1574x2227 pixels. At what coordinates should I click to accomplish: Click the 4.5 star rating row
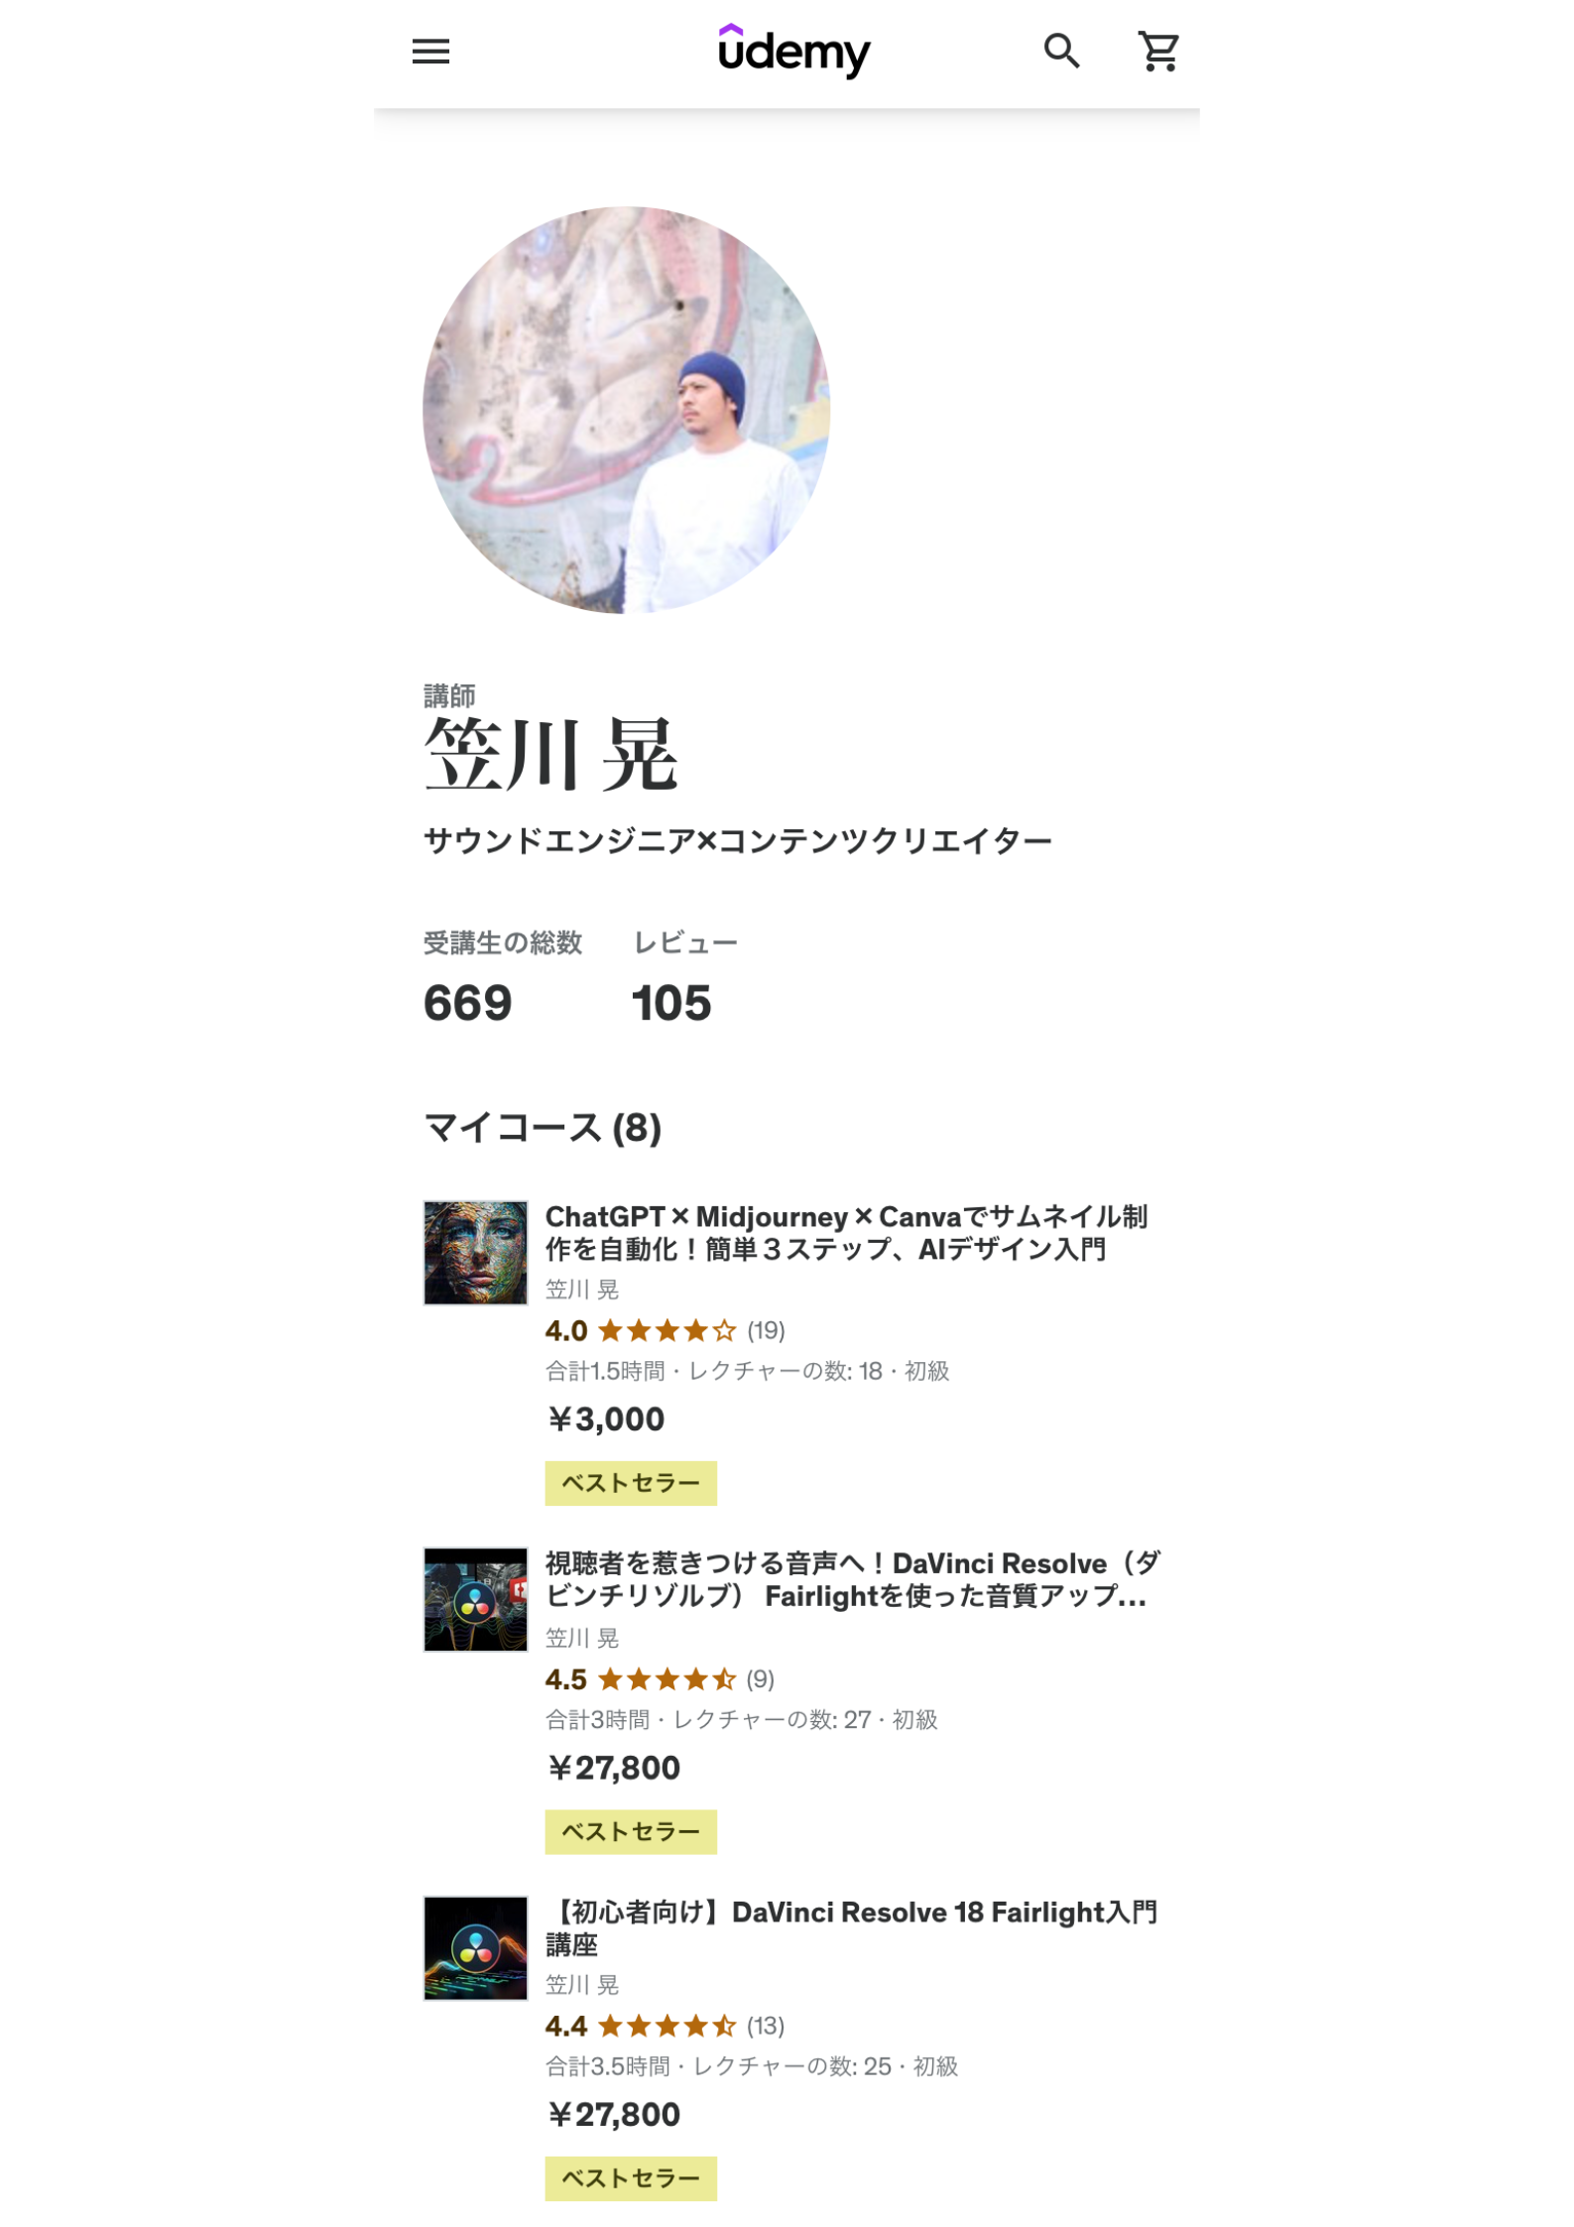660,1678
